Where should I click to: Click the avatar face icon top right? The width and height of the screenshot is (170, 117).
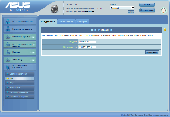[164, 10]
